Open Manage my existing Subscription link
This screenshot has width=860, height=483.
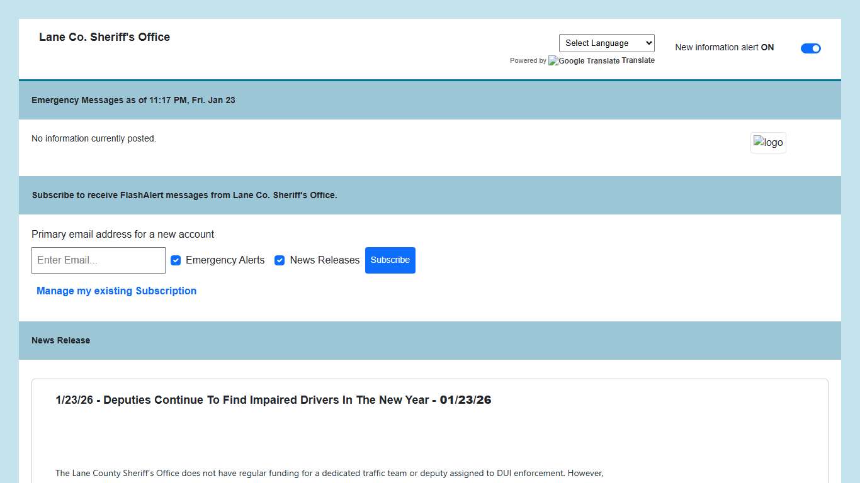tap(116, 291)
